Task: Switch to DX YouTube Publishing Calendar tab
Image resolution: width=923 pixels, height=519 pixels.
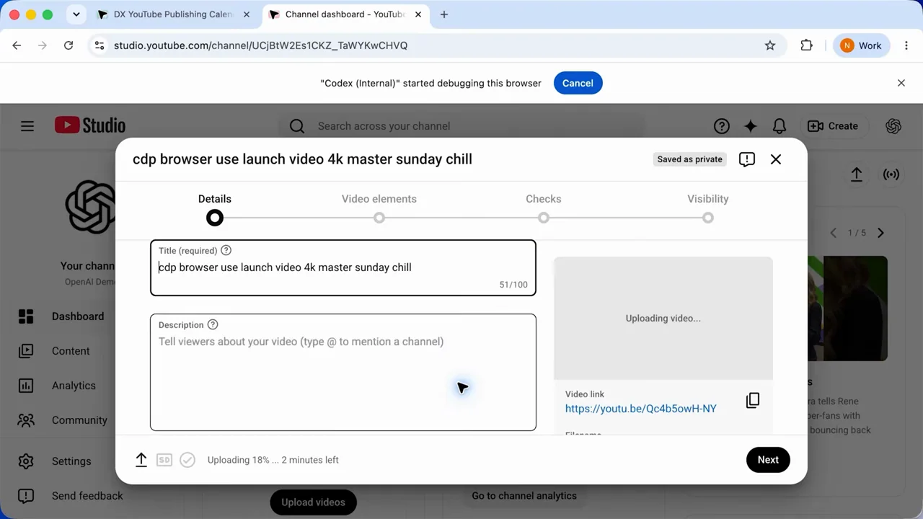Action: tap(173, 14)
